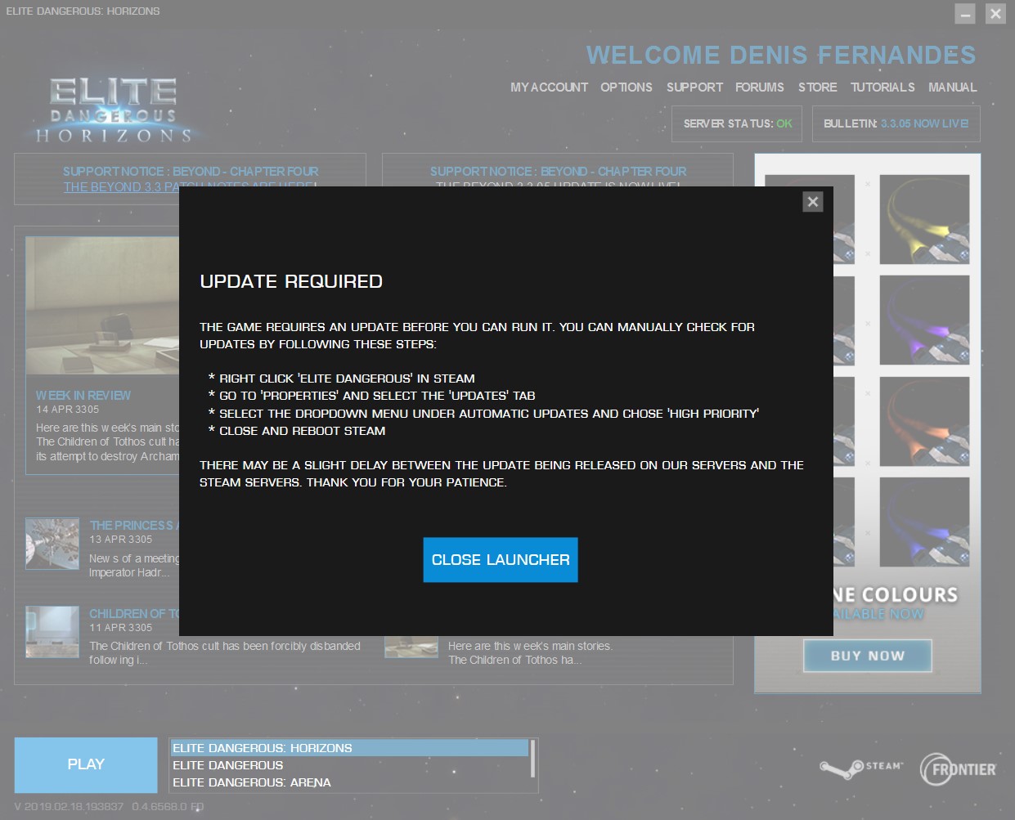Click the Frontier logo icon
This screenshot has height=820, width=1015.
pos(959,769)
